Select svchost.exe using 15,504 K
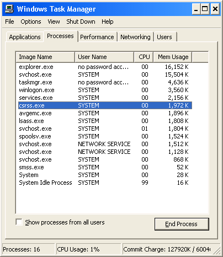223x257 pixels. pyautogui.click(x=105, y=74)
